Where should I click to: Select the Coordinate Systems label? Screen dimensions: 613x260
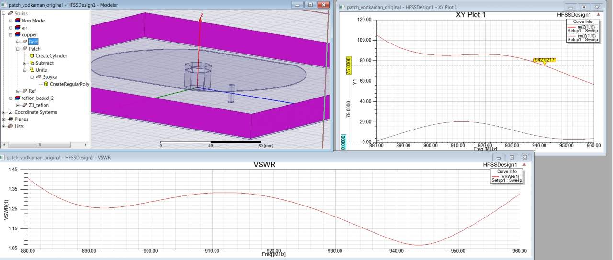click(35, 112)
